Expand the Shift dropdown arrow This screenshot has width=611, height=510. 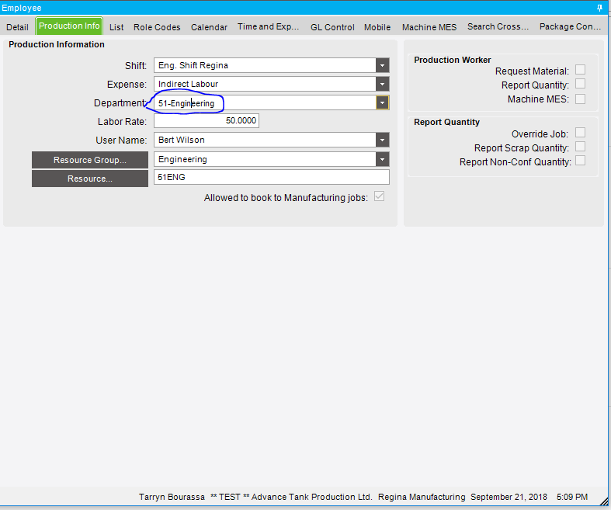pos(382,65)
